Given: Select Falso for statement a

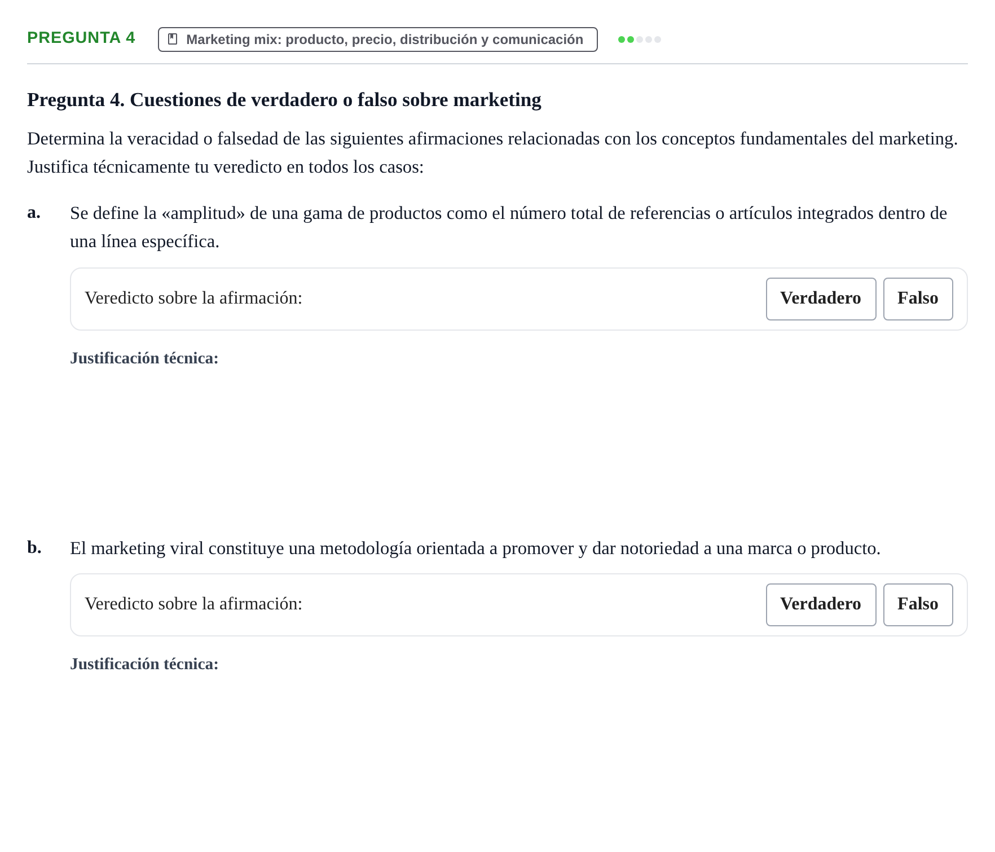Looking at the screenshot, I should tap(918, 299).
